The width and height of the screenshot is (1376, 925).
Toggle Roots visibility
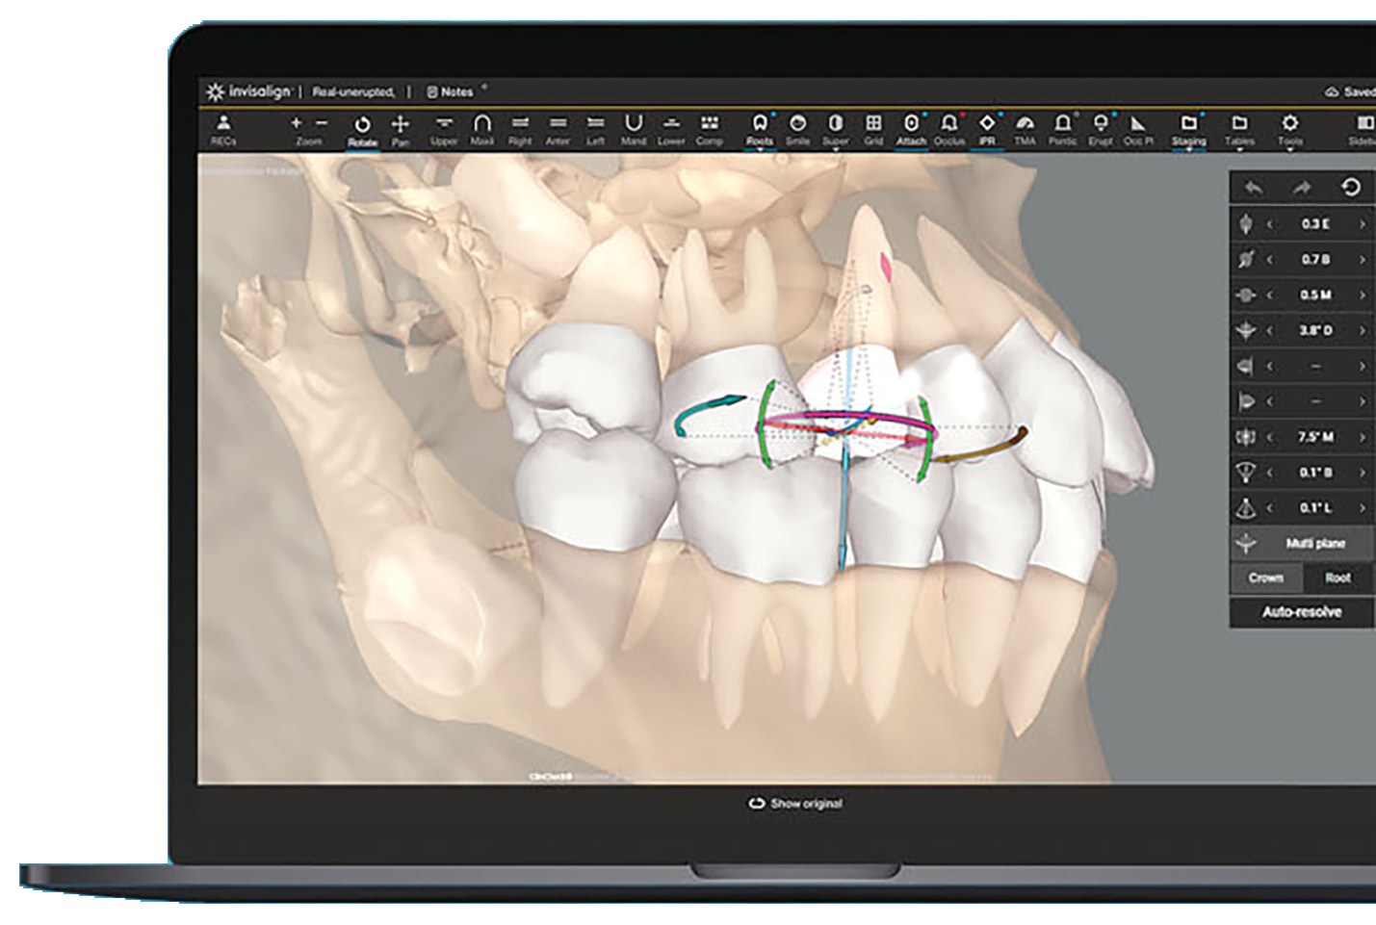pyautogui.click(x=759, y=130)
